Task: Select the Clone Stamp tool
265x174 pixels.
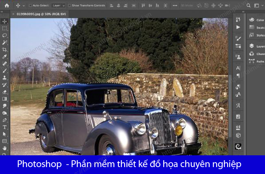Action: (x=4, y=78)
